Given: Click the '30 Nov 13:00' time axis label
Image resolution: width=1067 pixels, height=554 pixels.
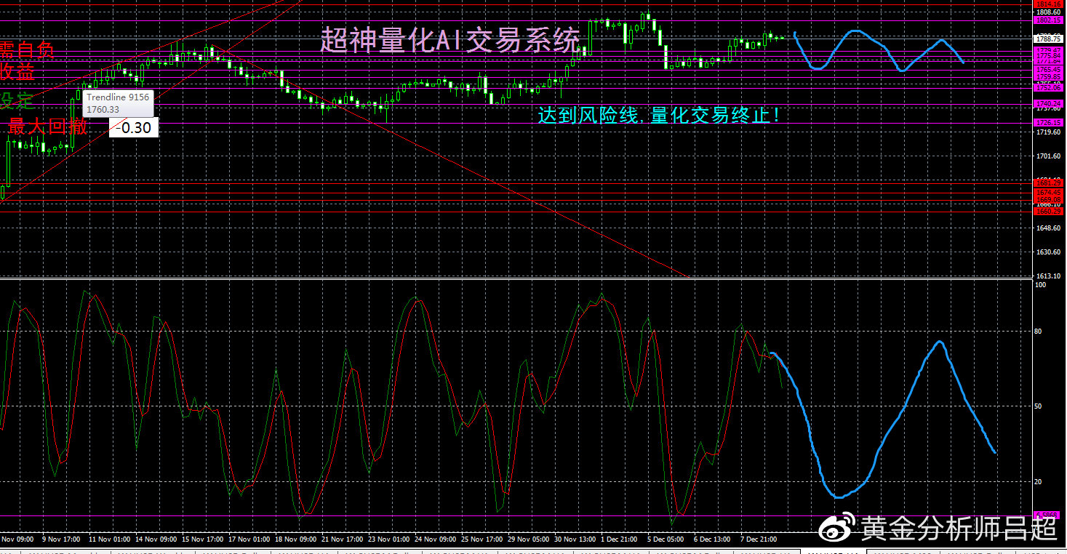Looking at the screenshot, I should click(x=575, y=539).
